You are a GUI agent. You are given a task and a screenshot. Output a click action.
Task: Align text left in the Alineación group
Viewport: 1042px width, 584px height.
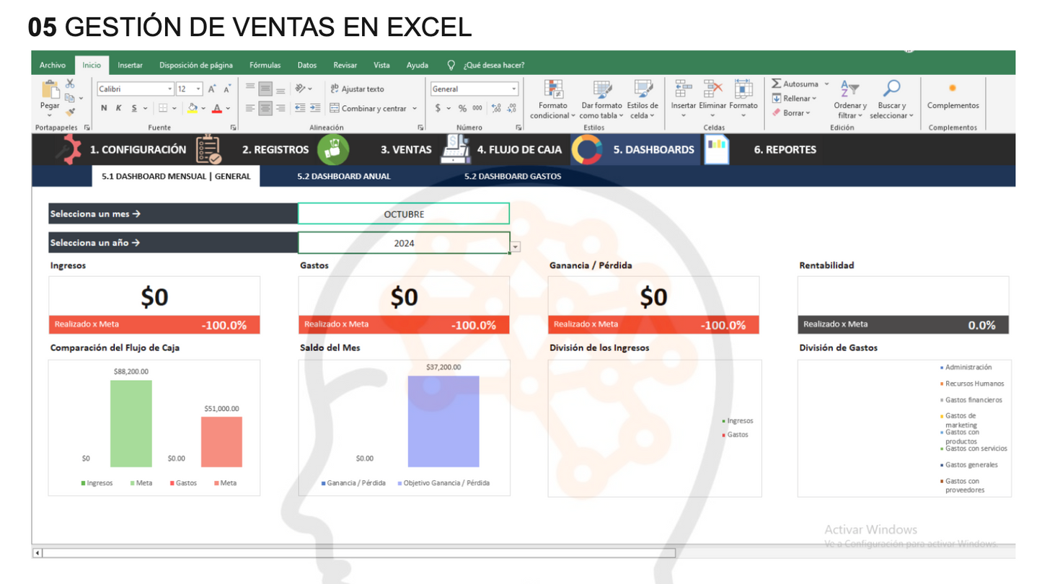pos(250,108)
